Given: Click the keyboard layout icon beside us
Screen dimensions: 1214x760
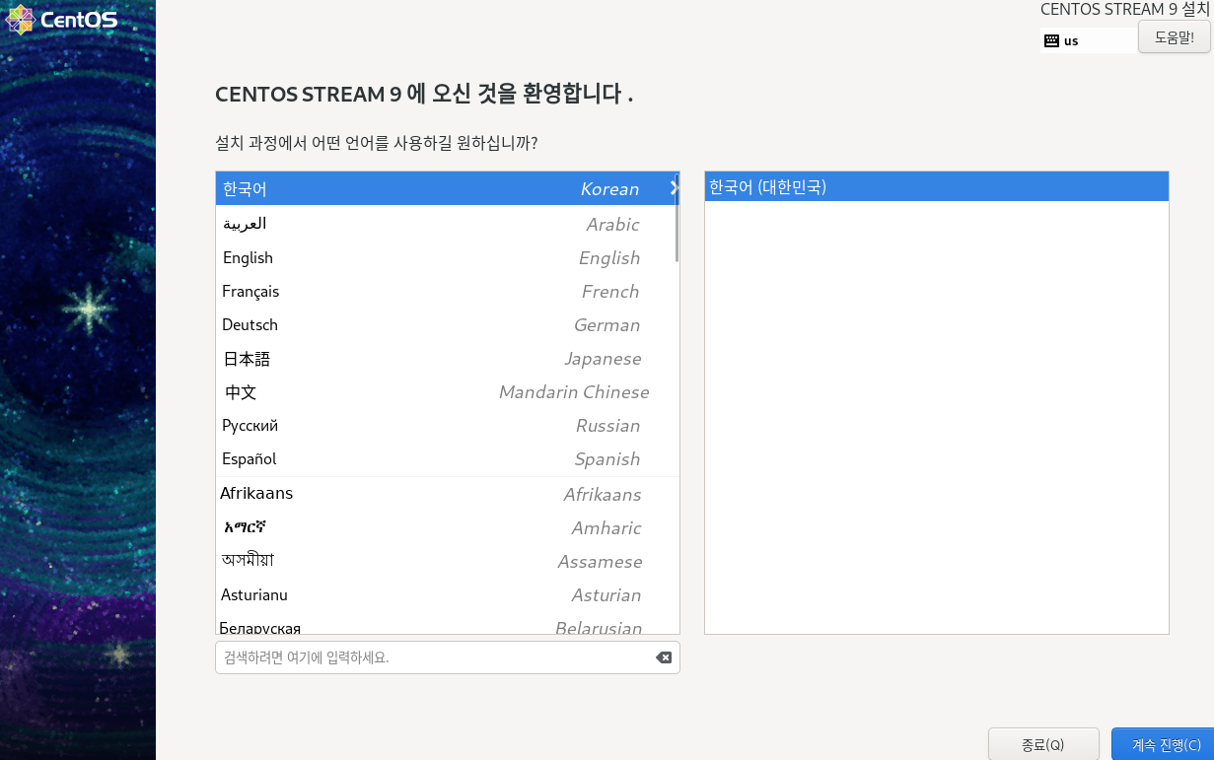Looking at the screenshot, I should click(x=1051, y=40).
